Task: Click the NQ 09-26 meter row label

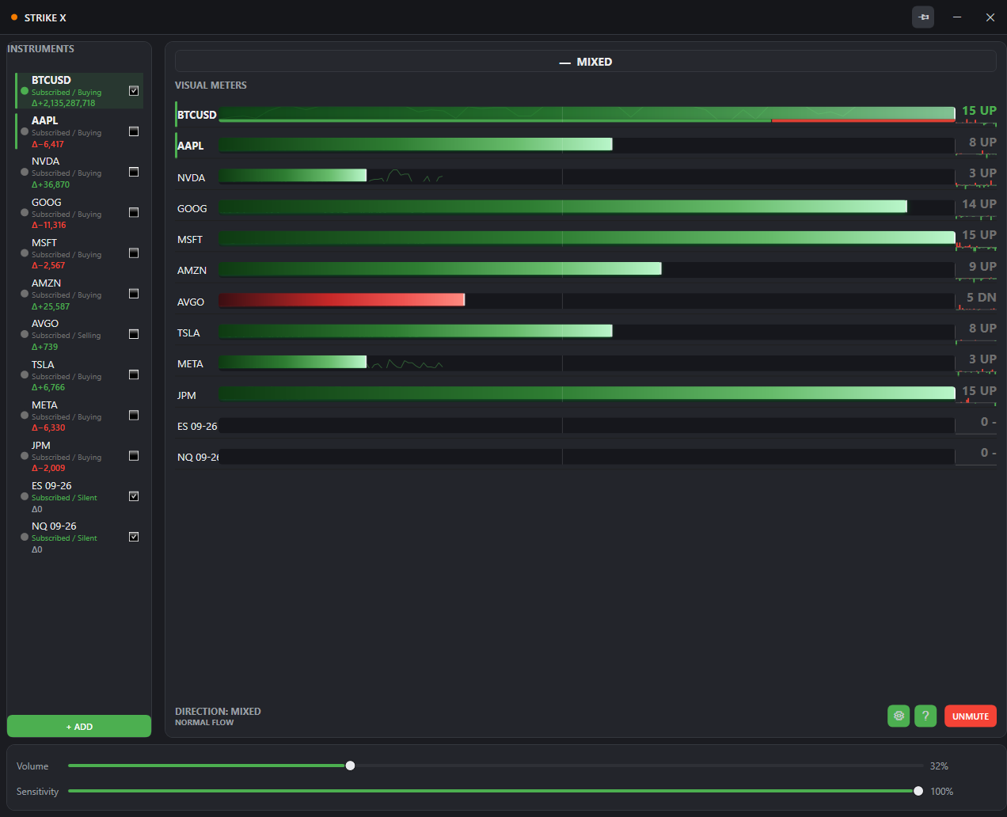Action: [x=198, y=457]
